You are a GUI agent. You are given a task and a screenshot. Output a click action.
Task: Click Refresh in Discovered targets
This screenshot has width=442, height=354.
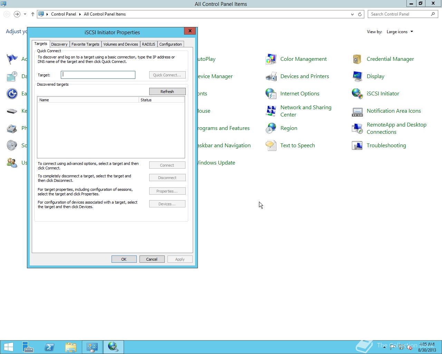tap(167, 92)
